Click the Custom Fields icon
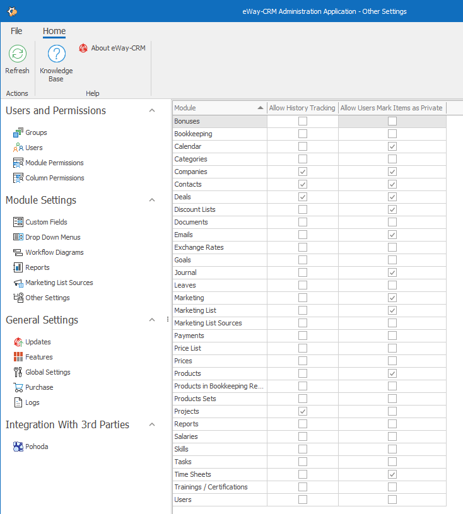This screenshot has width=463, height=514. coord(18,222)
